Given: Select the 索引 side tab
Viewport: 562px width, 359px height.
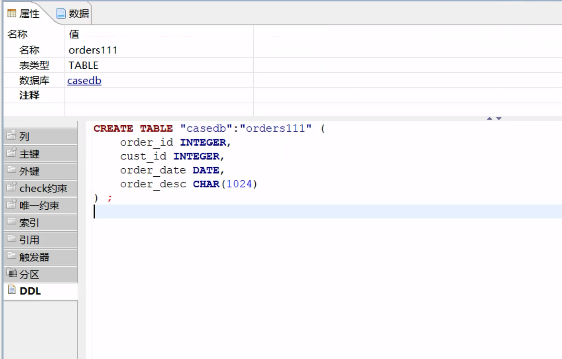Looking at the screenshot, I should (40, 223).
